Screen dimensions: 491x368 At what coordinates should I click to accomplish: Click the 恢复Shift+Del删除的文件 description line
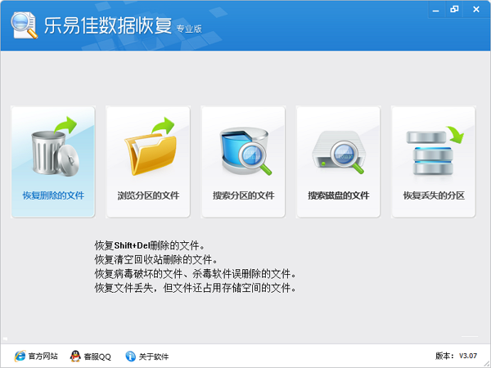[150, 245]
